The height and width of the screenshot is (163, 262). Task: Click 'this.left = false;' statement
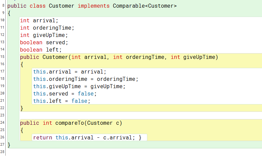click(x=62, y=101)
